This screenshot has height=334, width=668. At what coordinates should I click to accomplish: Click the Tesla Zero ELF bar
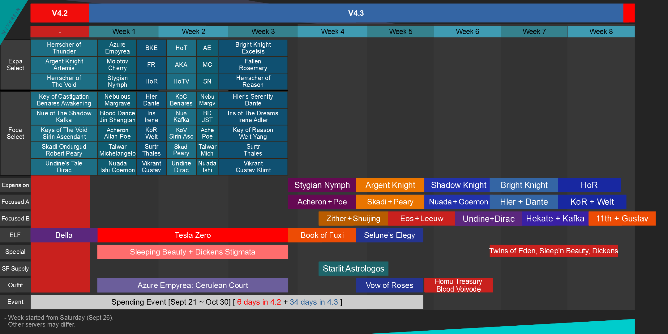click(x=193, y=235)
